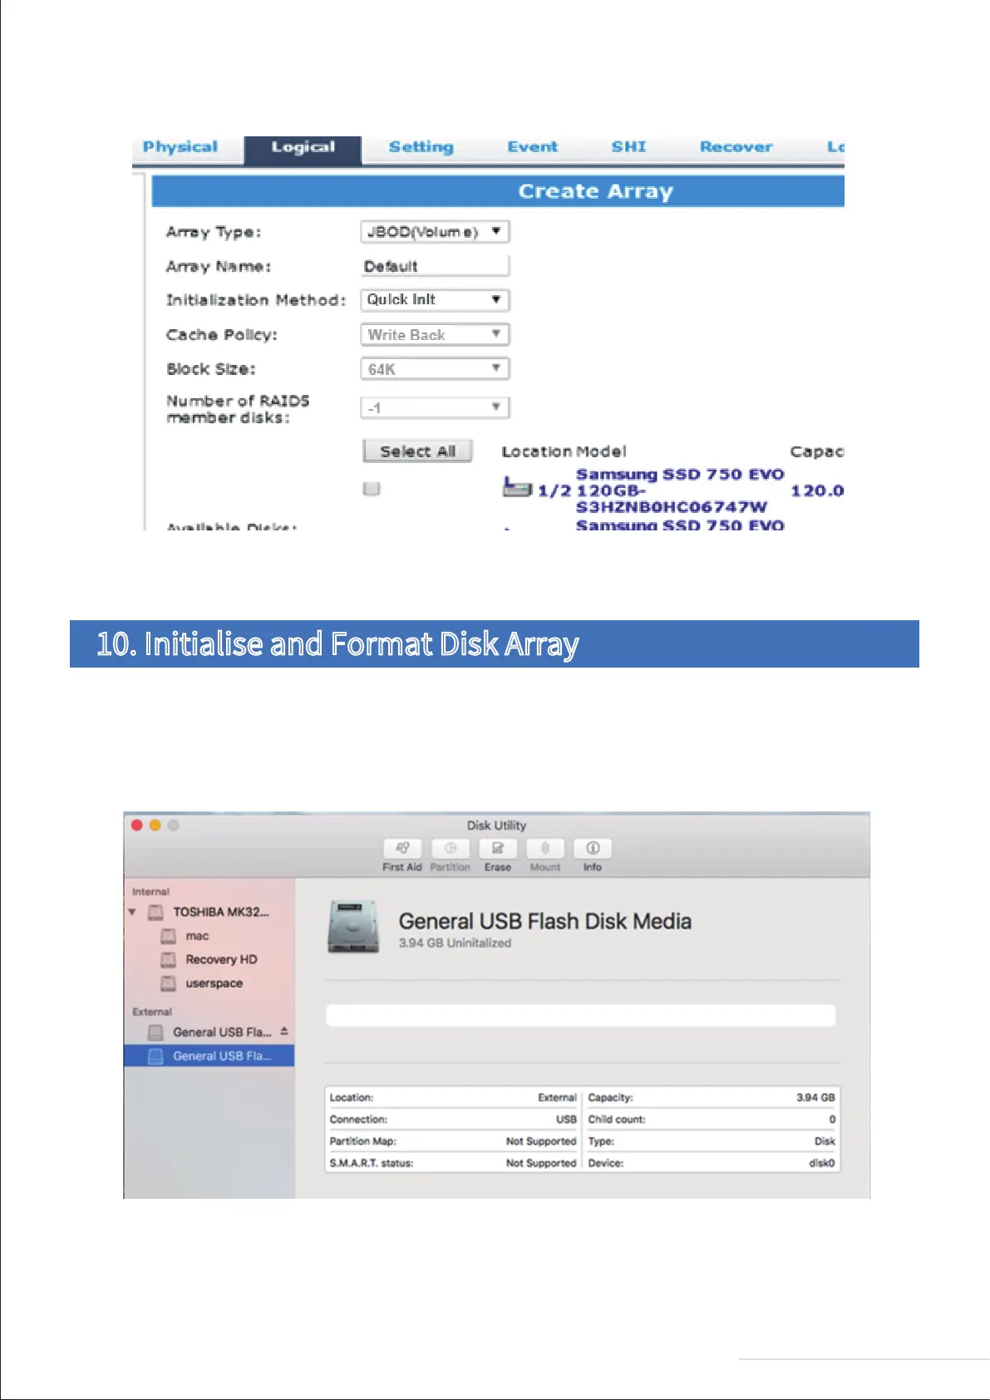The height and width of the screenshot is (1400, 990).
Task: Eject the first General USB Fla... disk
Action: [x=284, y=1031]
